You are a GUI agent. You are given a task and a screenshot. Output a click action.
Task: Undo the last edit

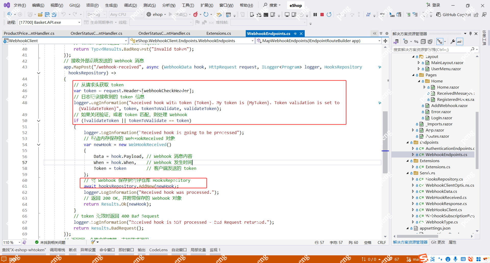(64, 15)
